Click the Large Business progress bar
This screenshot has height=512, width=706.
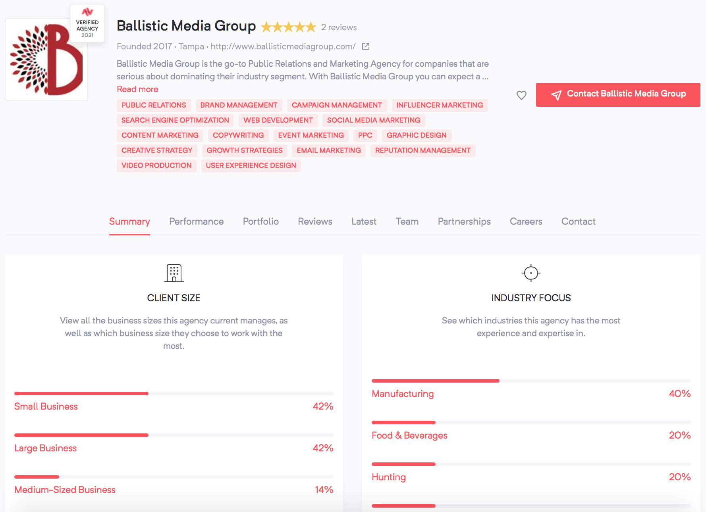coord(174,435)
